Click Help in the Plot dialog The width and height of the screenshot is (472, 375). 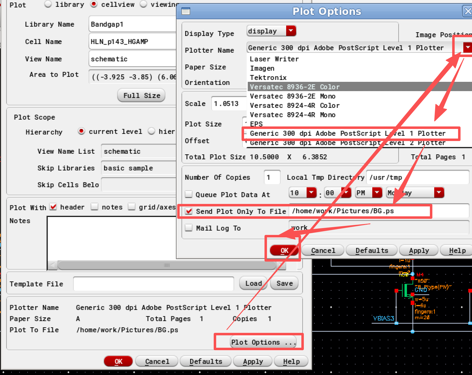click(291, 361)
